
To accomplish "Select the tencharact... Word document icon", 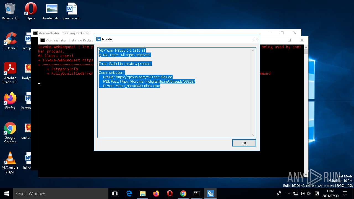I will [x=72, y=11].
